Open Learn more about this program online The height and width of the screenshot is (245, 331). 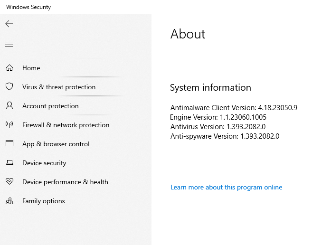point(226,187)
